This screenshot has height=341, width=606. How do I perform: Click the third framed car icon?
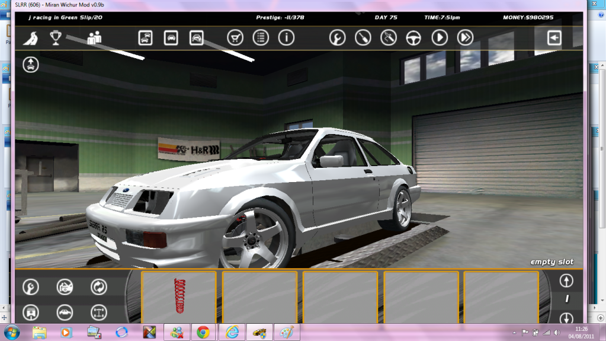click(196, 38)
